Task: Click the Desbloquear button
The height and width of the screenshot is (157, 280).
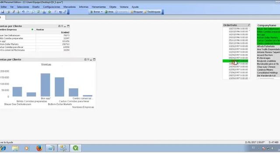Action: [x=152, y=12]
